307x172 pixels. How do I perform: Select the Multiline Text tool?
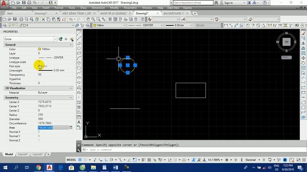79,122
